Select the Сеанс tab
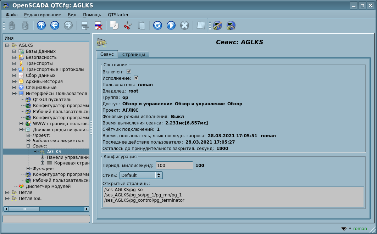Screen dimensions: 377x234 (x=107, y=54)
